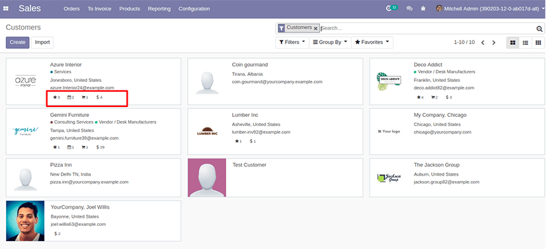
Task: Open the Deco Addict logo thumbnail
Action: [389, 81]
